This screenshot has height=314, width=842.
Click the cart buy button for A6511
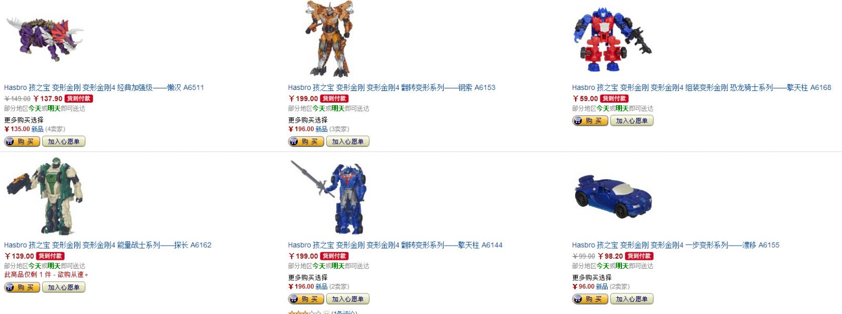tap(22, 141)
